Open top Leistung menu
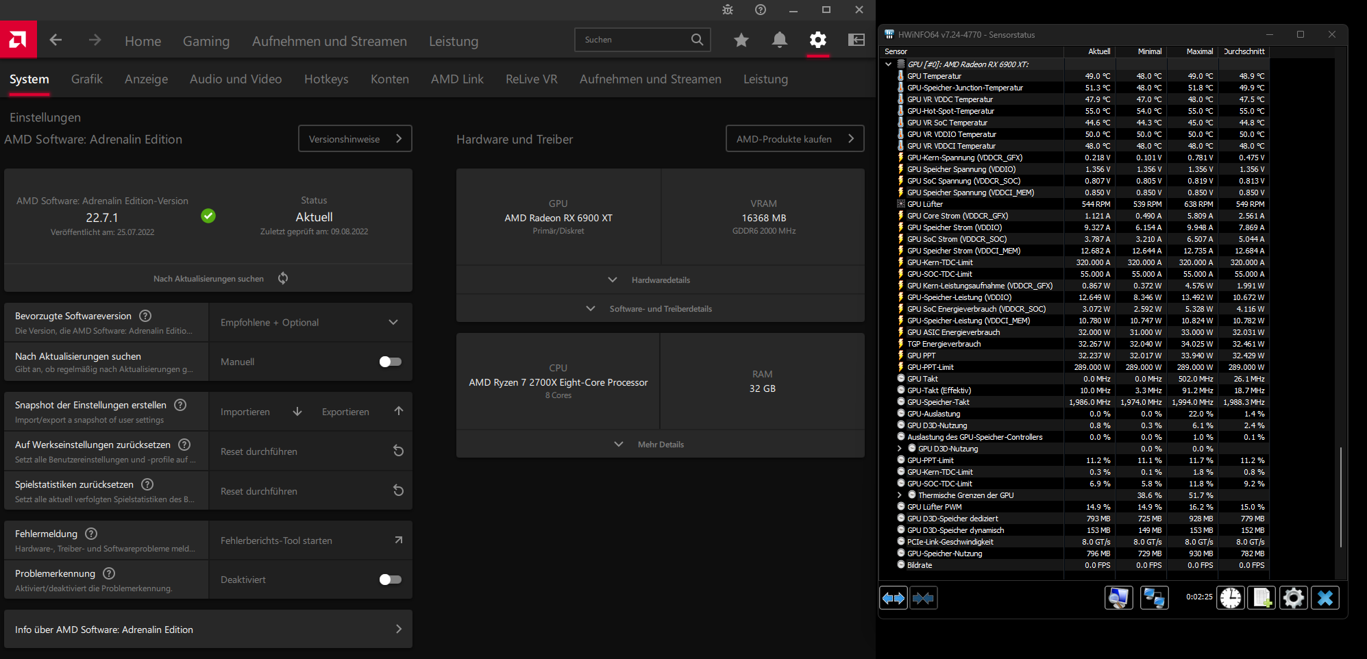The width and height of the screenshot is (1367, 659). click(x=454, y=41)
